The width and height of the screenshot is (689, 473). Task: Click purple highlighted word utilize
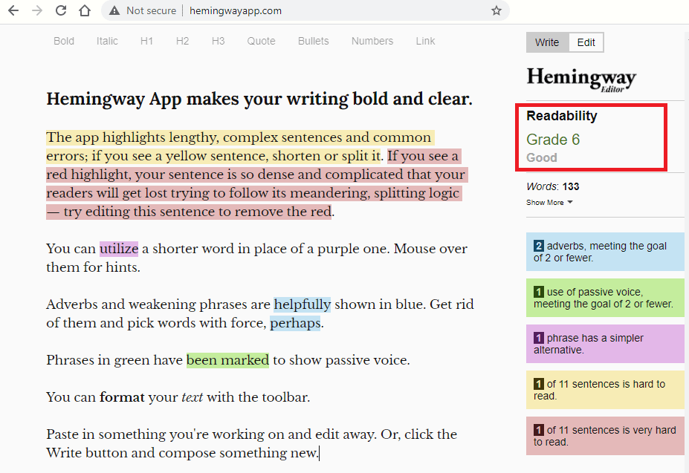(119, 249)
